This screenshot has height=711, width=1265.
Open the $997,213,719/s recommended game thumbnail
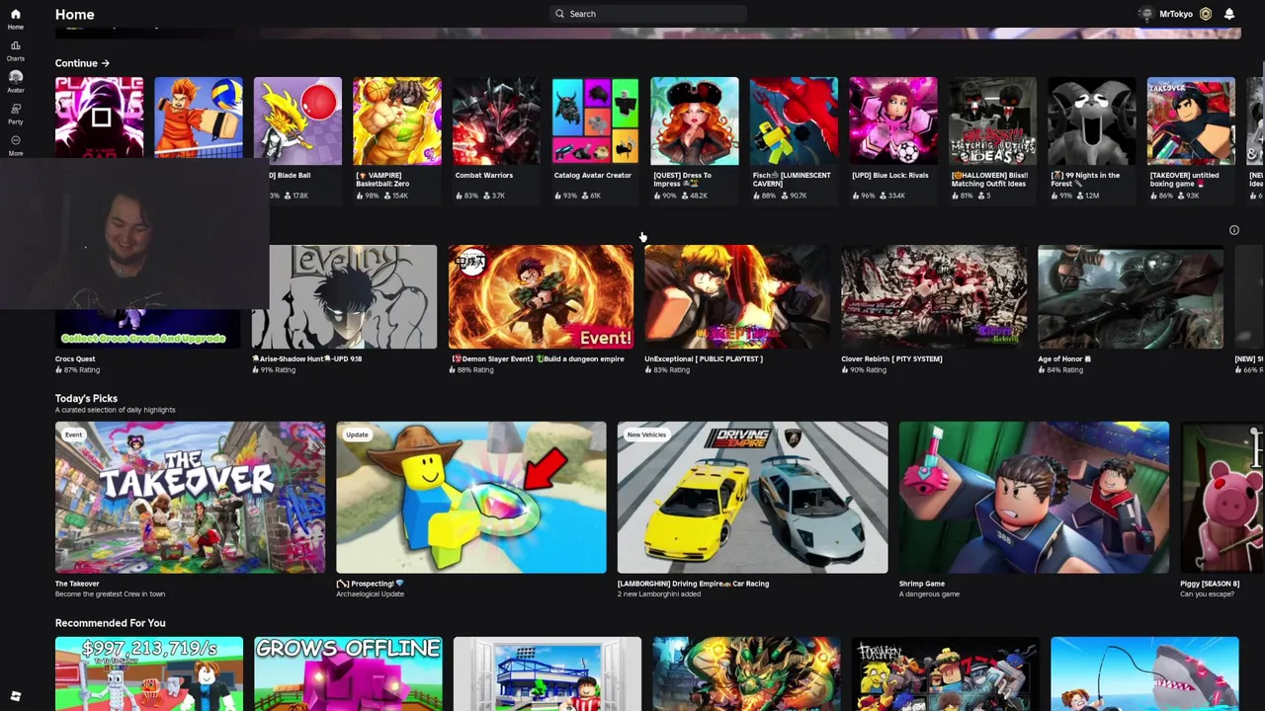[x=149, y=673]
